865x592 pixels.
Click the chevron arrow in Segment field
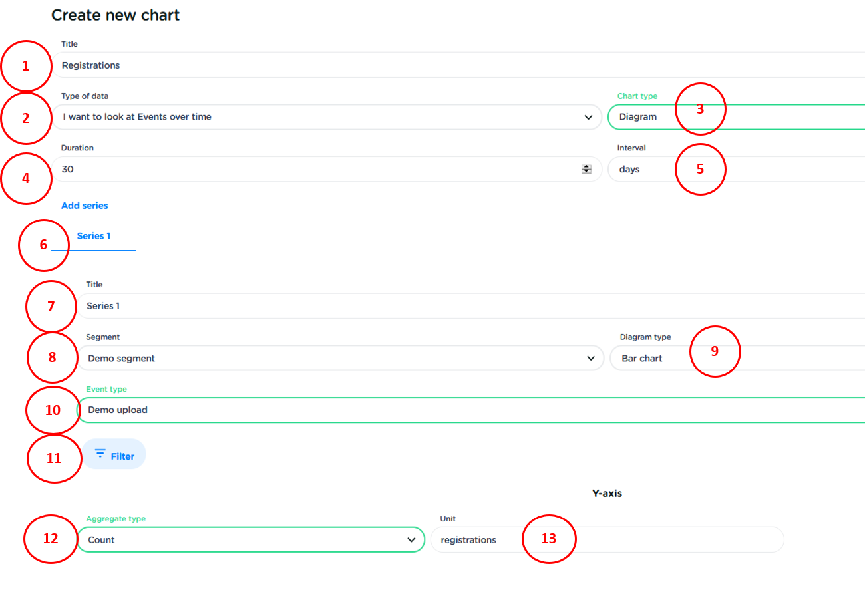591,358
